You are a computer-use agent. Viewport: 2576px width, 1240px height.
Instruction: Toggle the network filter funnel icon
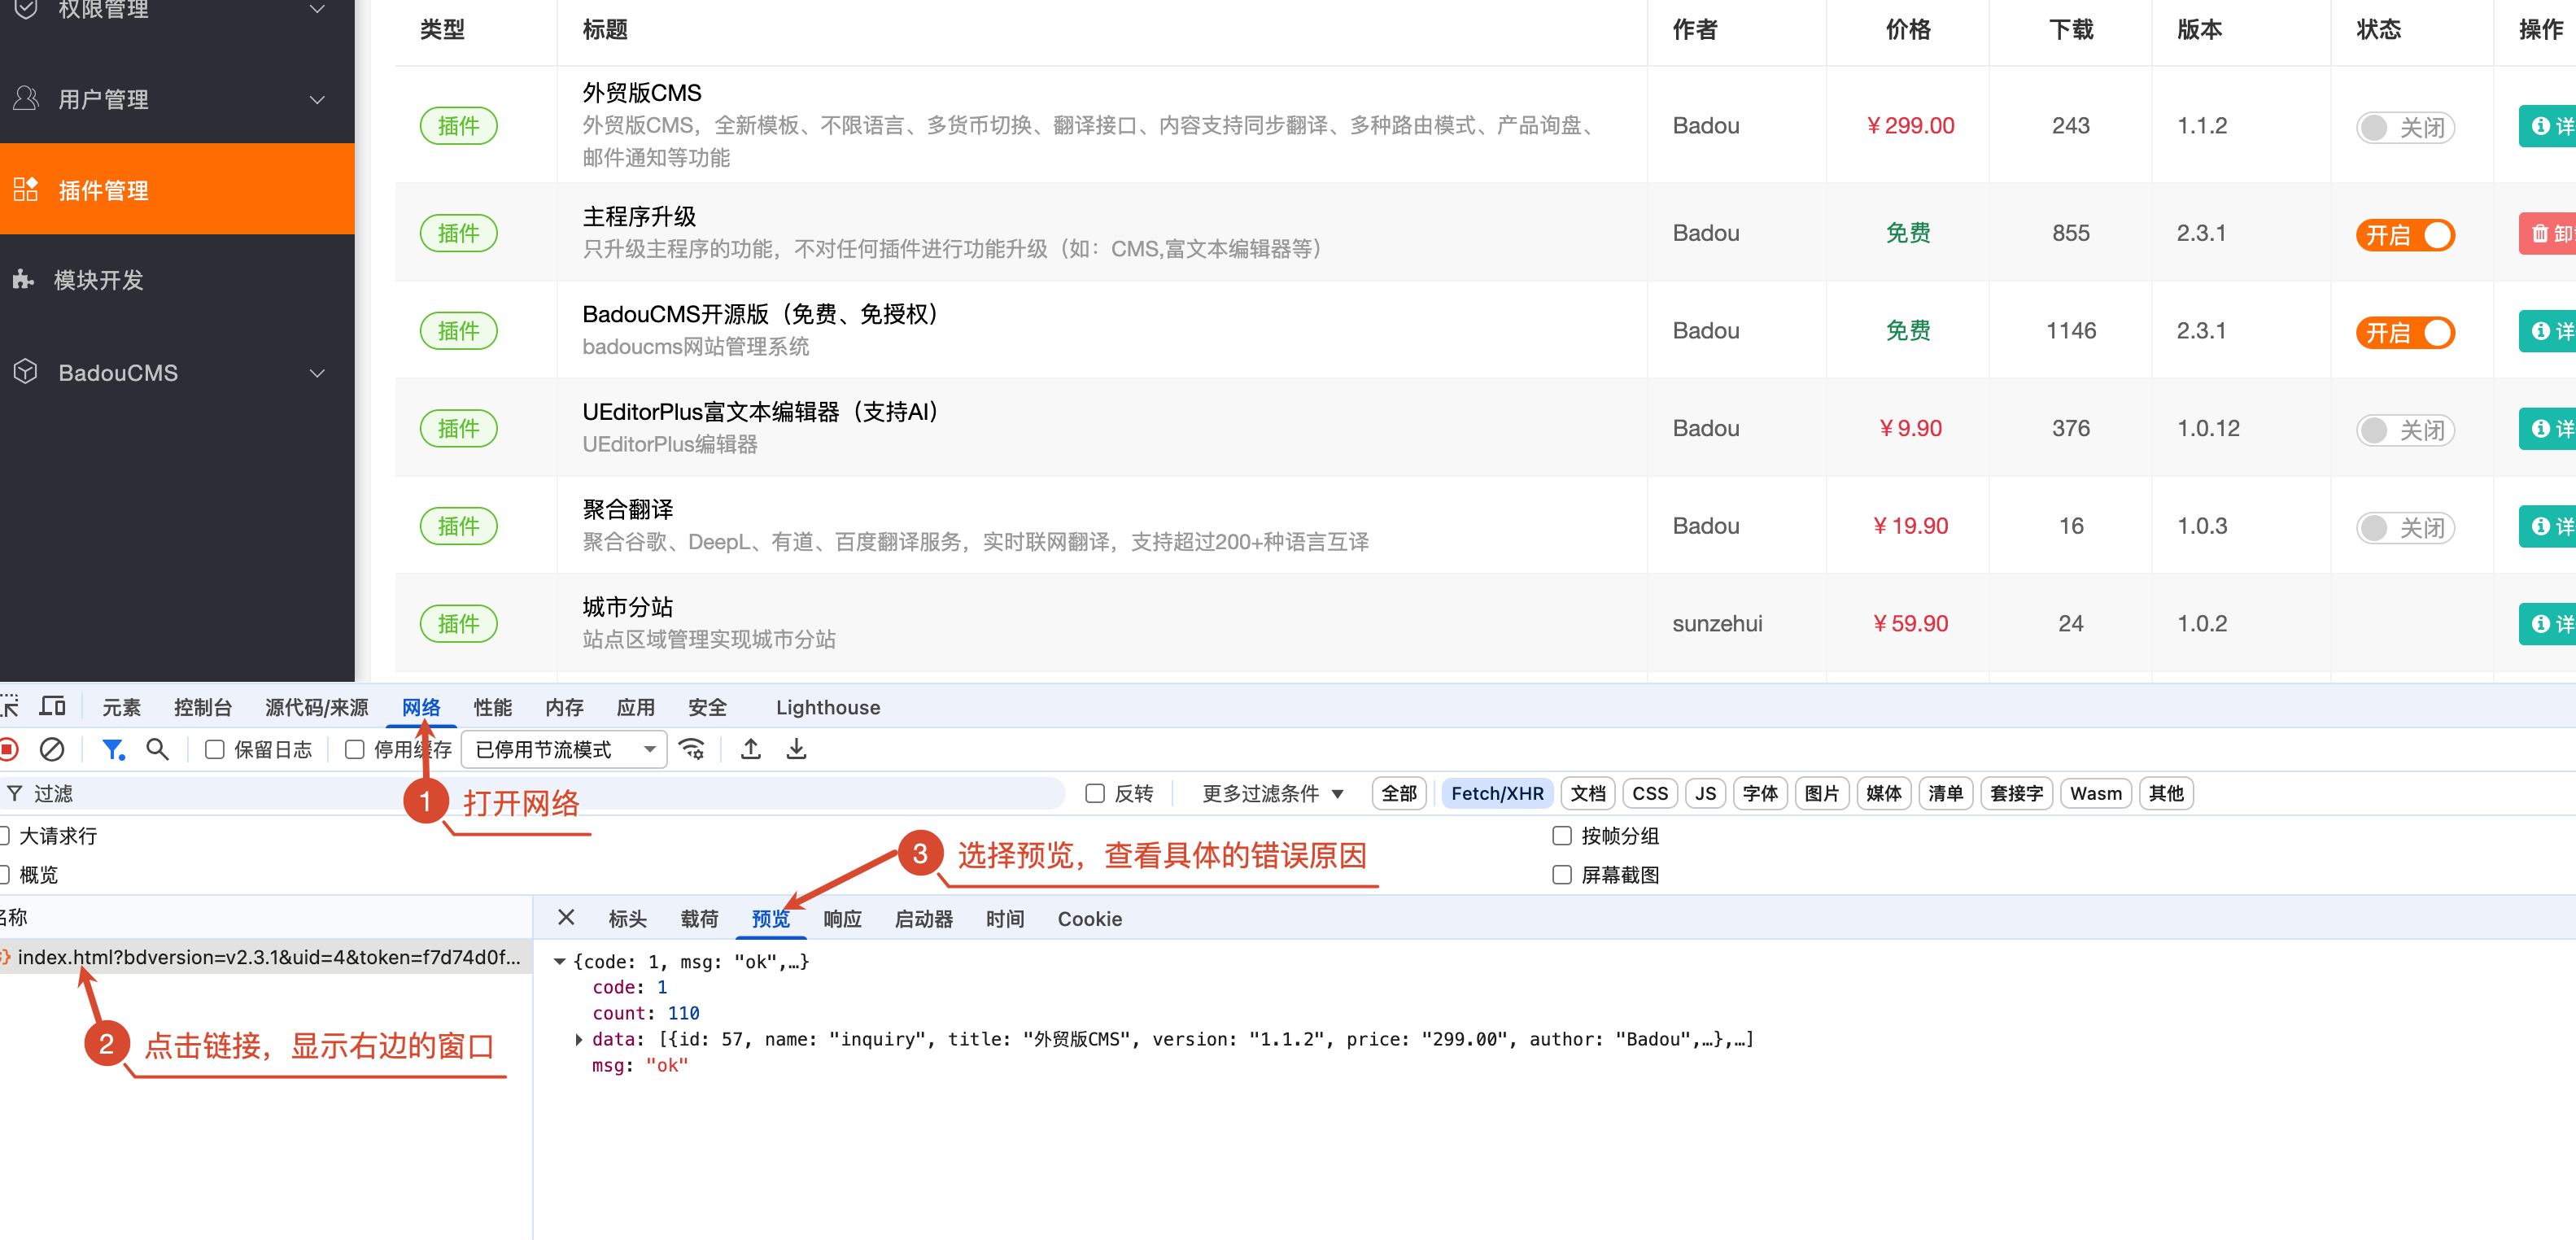pos(113,749)
